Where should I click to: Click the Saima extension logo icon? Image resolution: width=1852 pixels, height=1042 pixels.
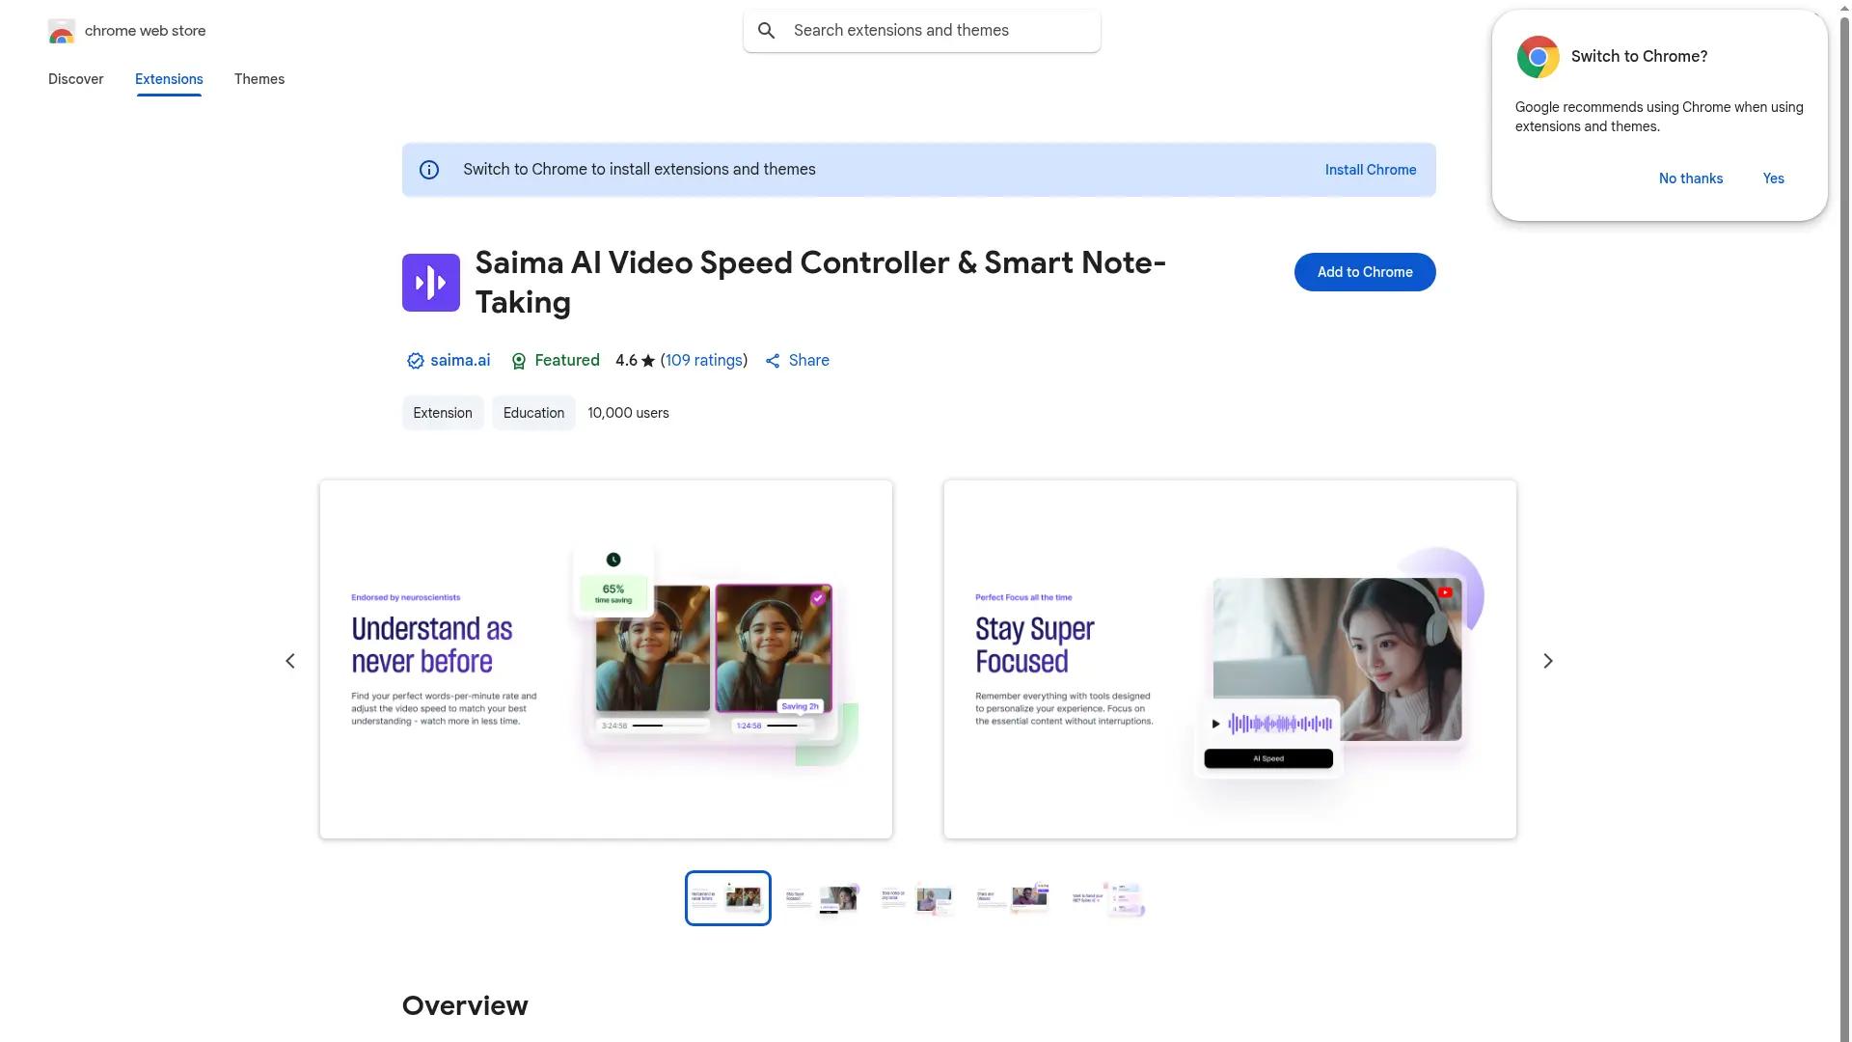click(430, 282)
